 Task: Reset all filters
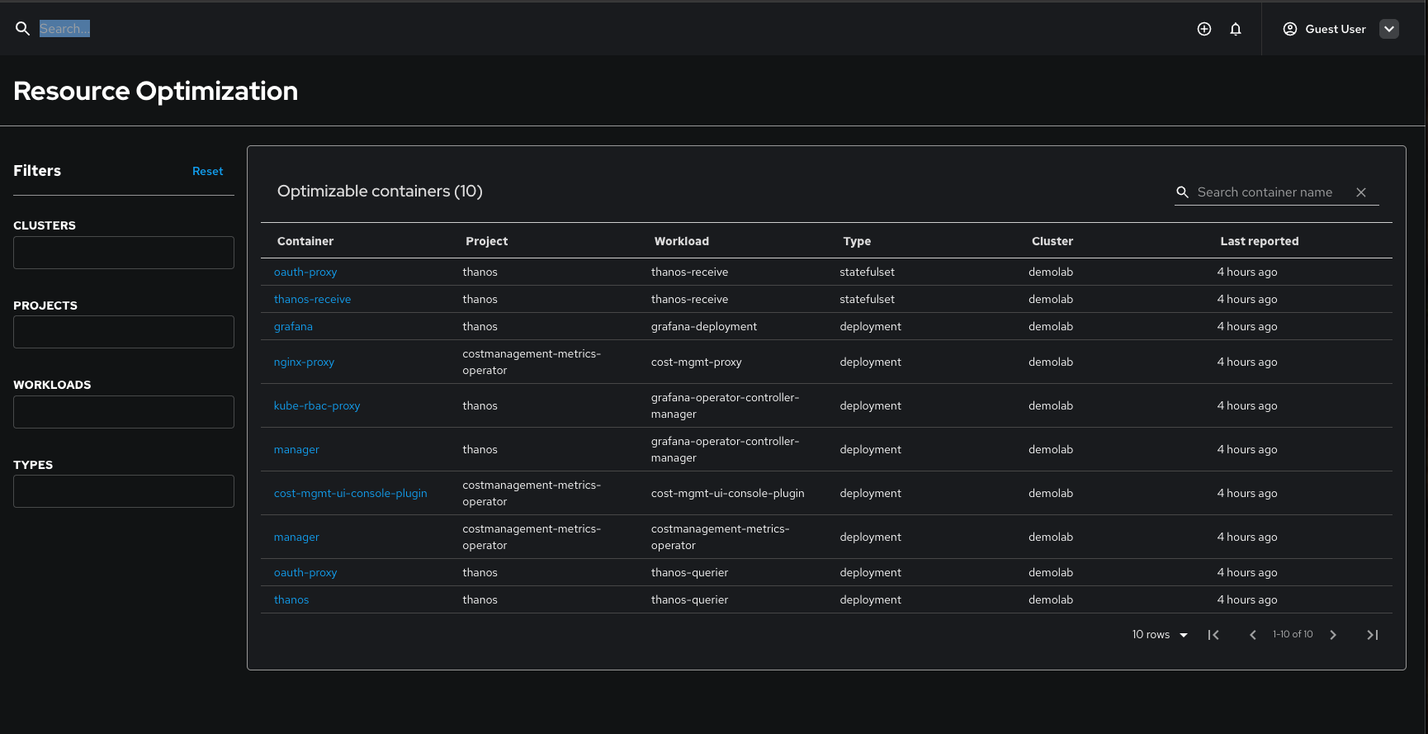click(207, 171)
